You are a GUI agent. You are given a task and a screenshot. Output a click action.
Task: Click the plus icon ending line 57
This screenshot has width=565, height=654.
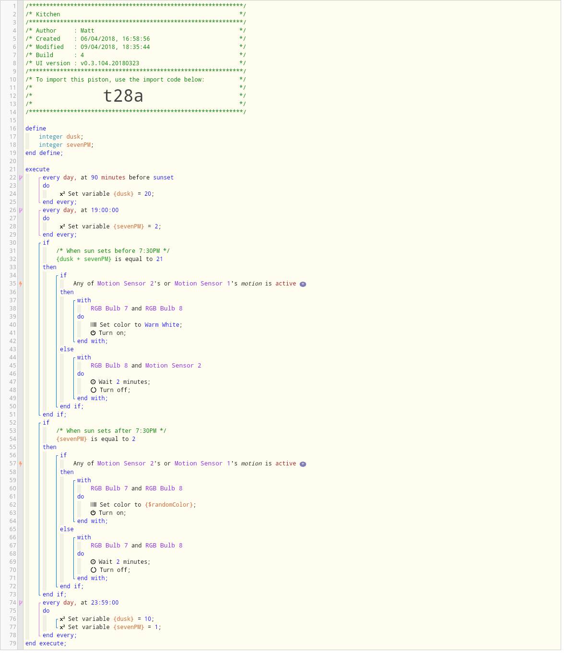tap(303, 464)
